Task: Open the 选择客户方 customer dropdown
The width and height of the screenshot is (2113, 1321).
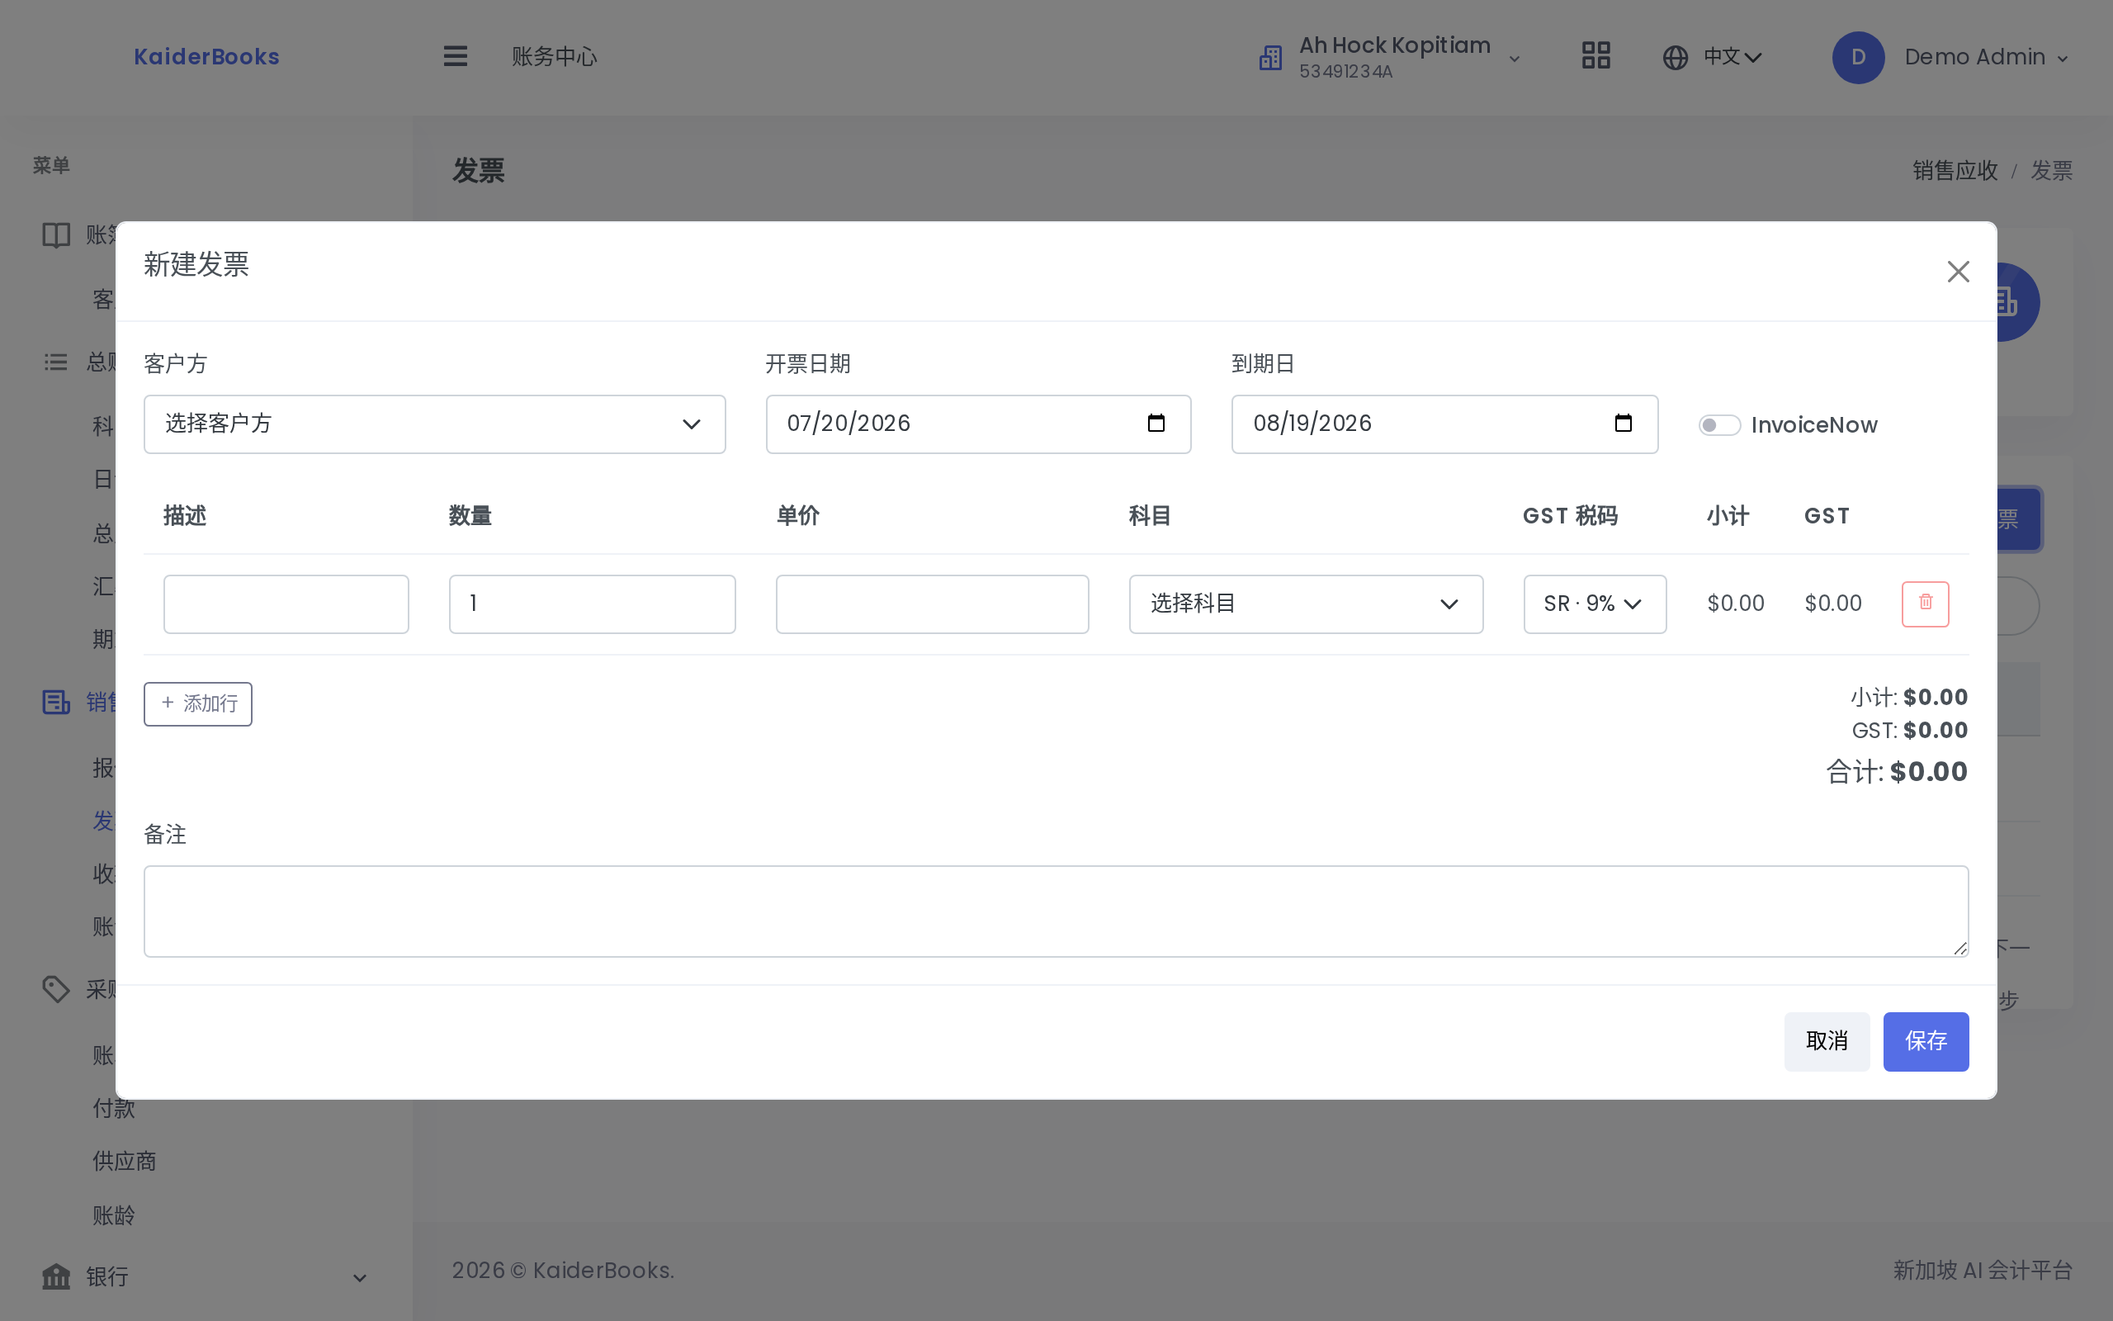Action: click(435, 424)
